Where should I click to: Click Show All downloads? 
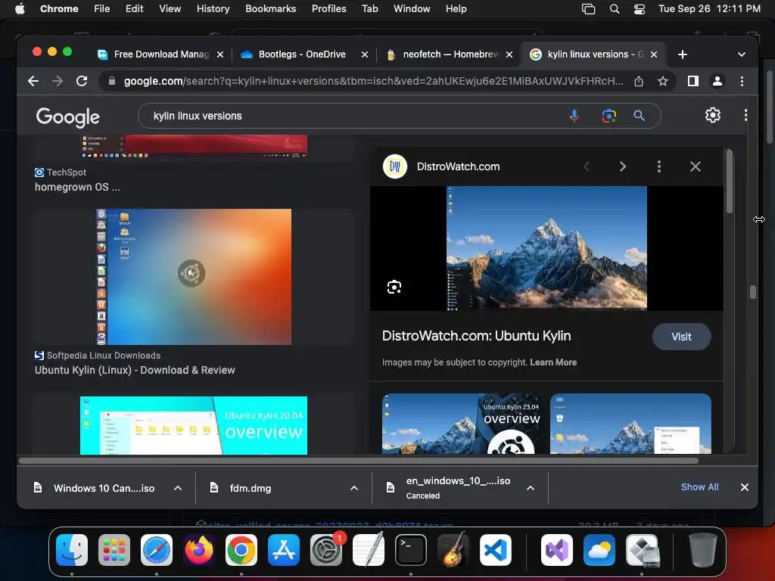[x=699, y=487]
